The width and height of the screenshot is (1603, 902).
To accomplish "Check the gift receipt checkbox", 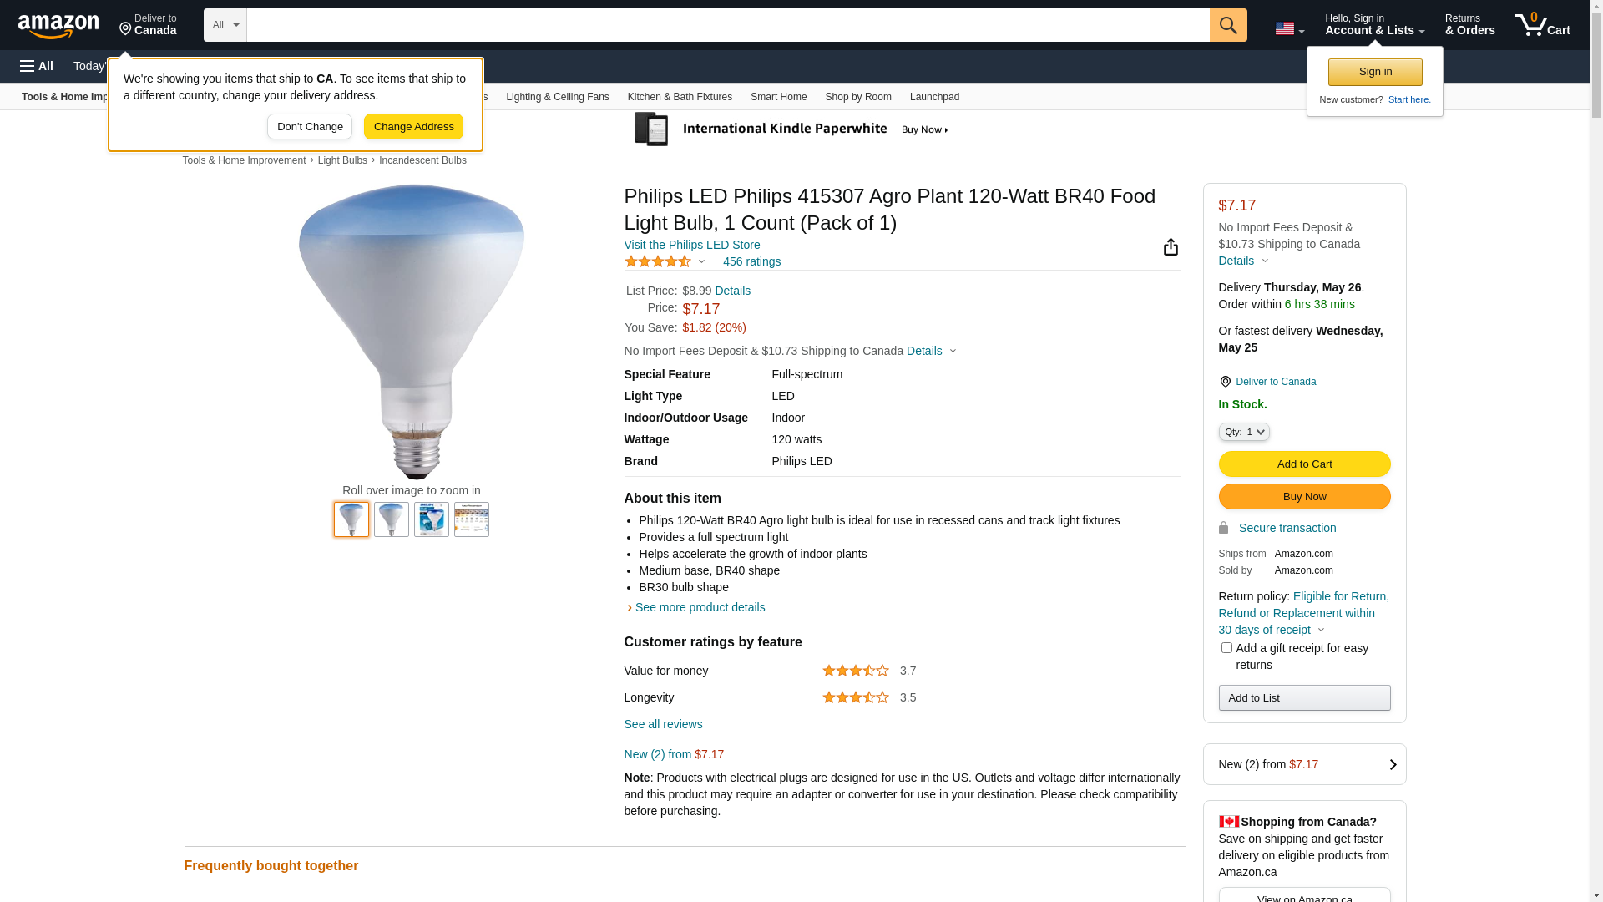I will coord(1226,648).
